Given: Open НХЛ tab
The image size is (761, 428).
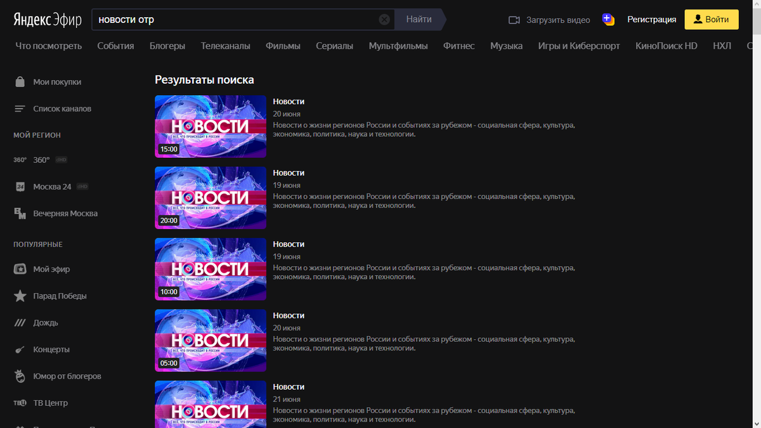Looking at the screenshot, I should pyautogui.click(x=722, y=46).
